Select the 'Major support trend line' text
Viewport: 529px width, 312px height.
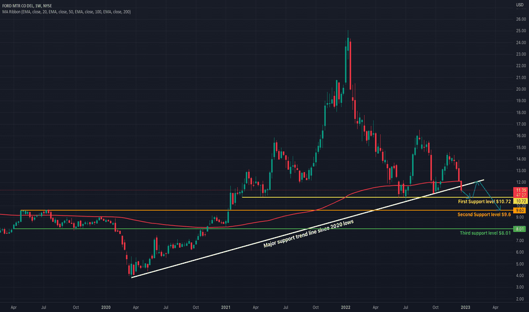pyautogui.click(x=308, y=234)
